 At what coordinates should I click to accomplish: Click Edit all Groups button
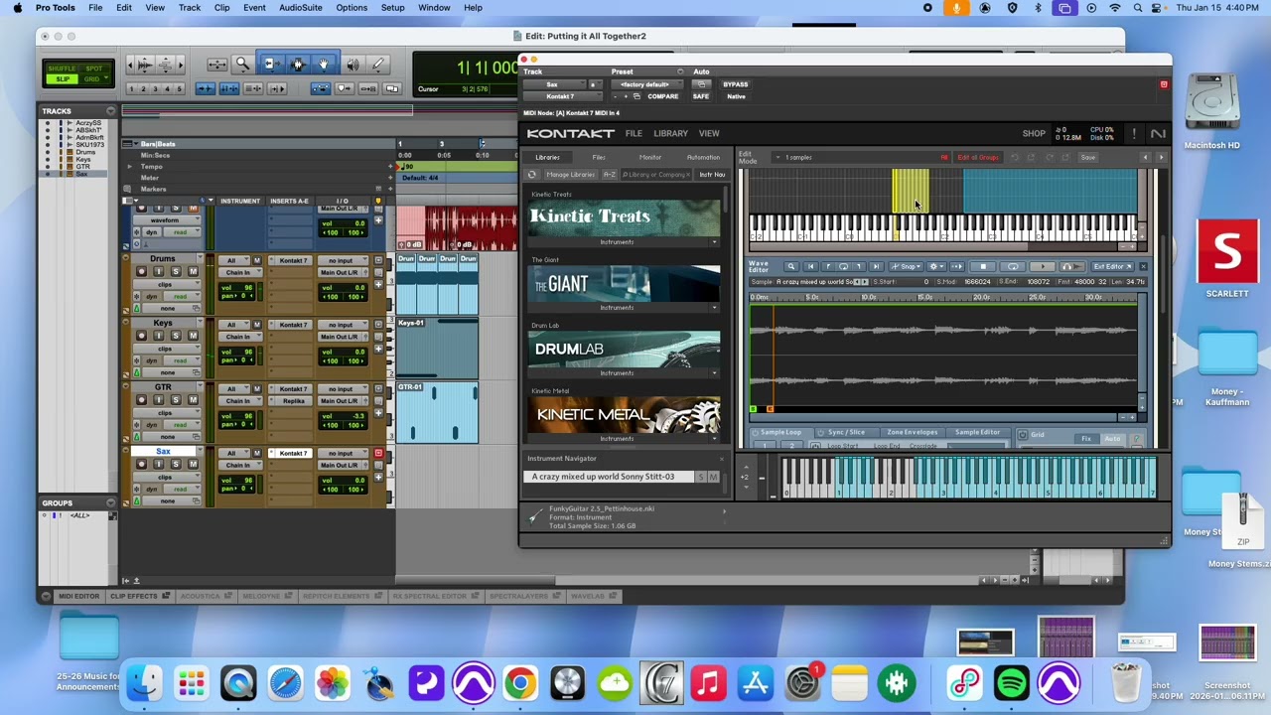pyautogui.click(x=977, y=157)
